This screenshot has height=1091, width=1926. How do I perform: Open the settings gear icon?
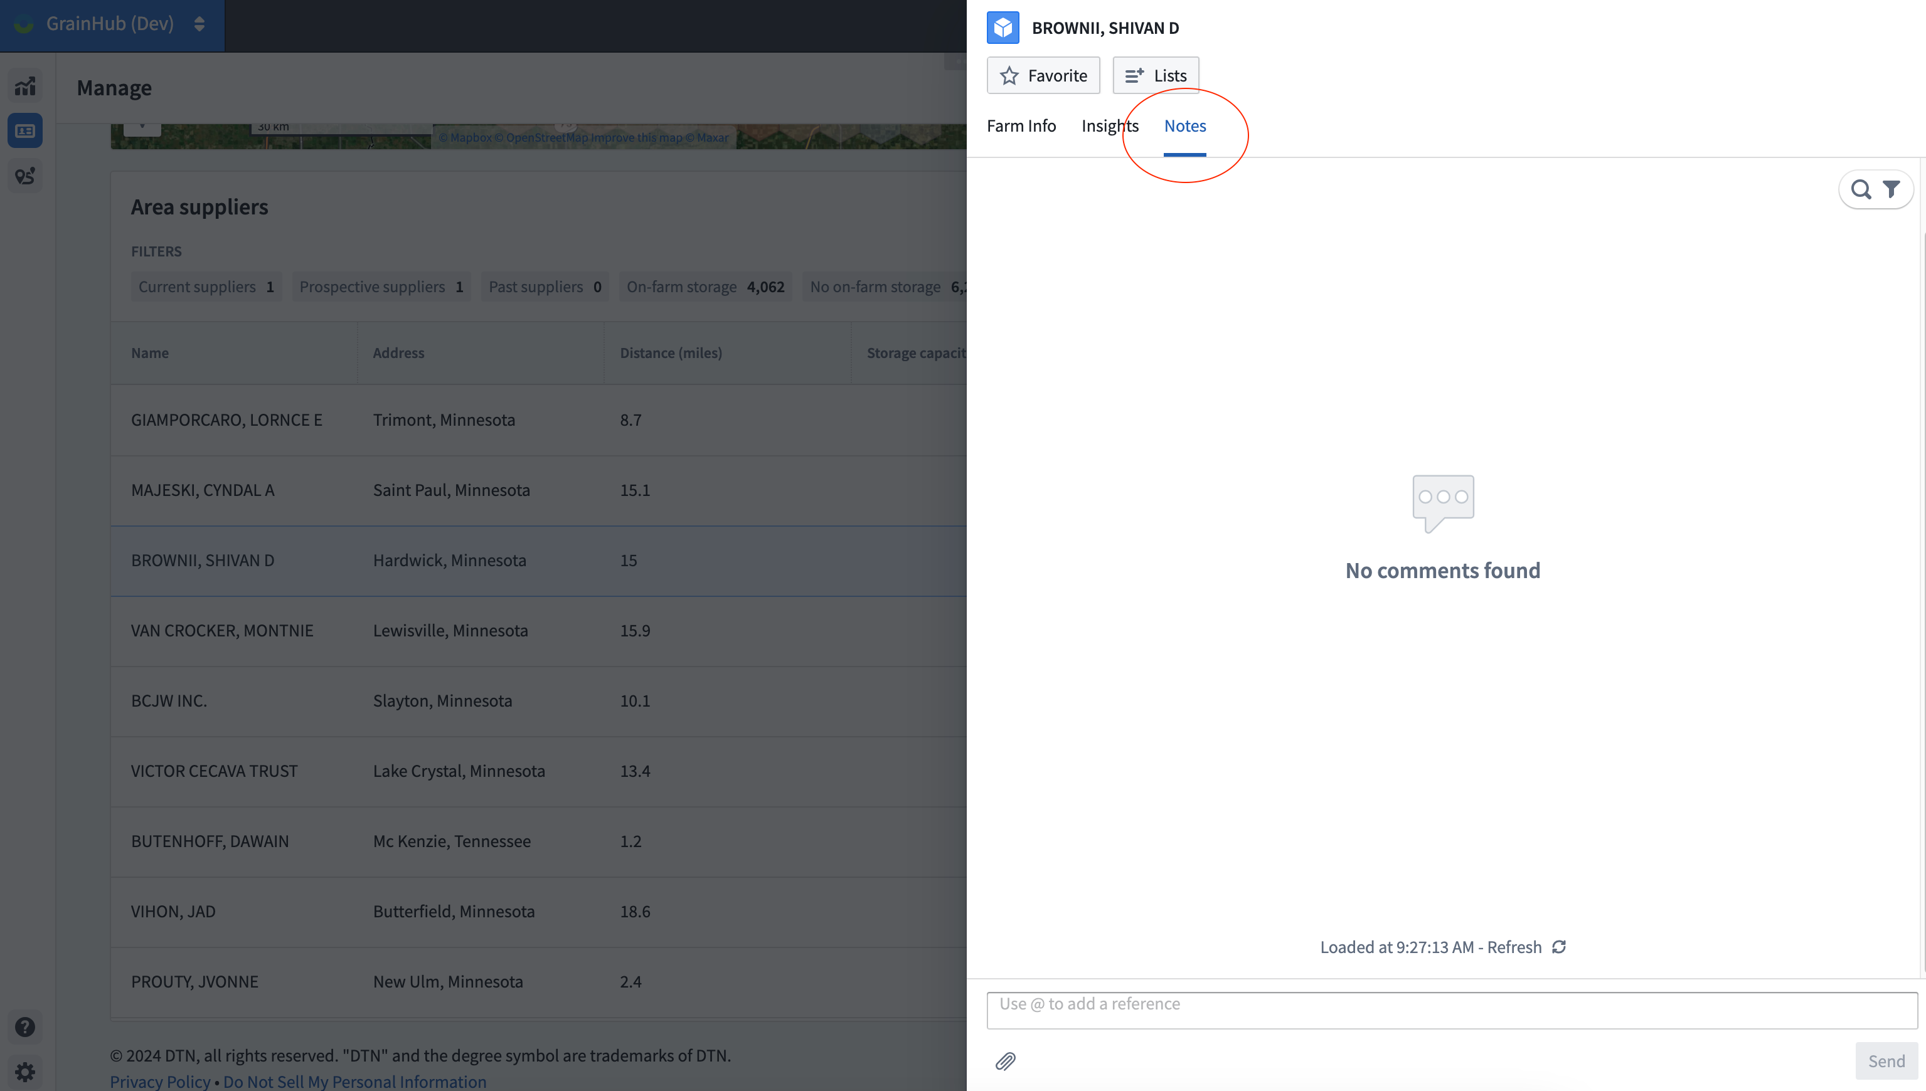pyautogui.click(x=24, y=1072)
